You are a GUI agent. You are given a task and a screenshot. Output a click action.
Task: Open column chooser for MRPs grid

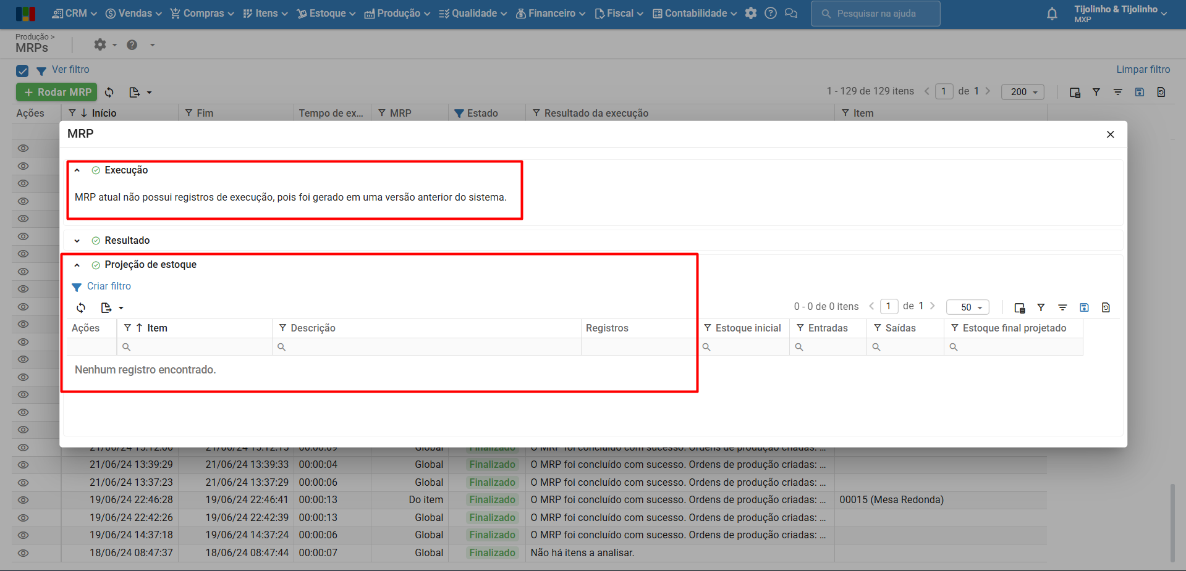click(1075, 92)
